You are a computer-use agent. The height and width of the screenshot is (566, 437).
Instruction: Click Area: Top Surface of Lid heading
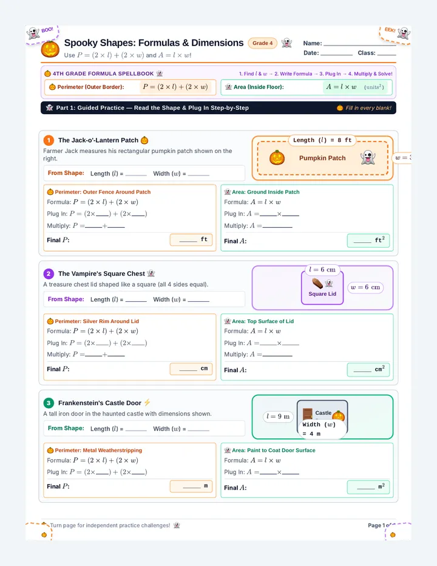[x=263, y=321]
